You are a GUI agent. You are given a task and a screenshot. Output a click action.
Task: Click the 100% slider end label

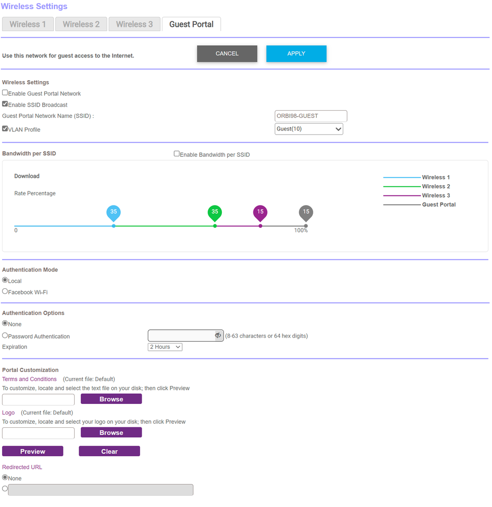click(x=301, y=230)
